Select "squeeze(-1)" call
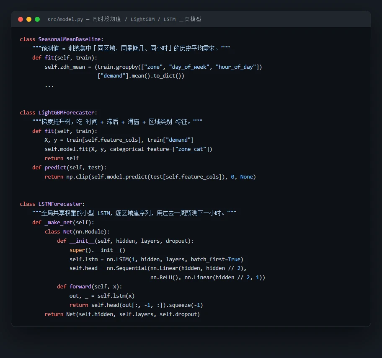Screen dimensions: 382x358 click(x=186, y=305)
